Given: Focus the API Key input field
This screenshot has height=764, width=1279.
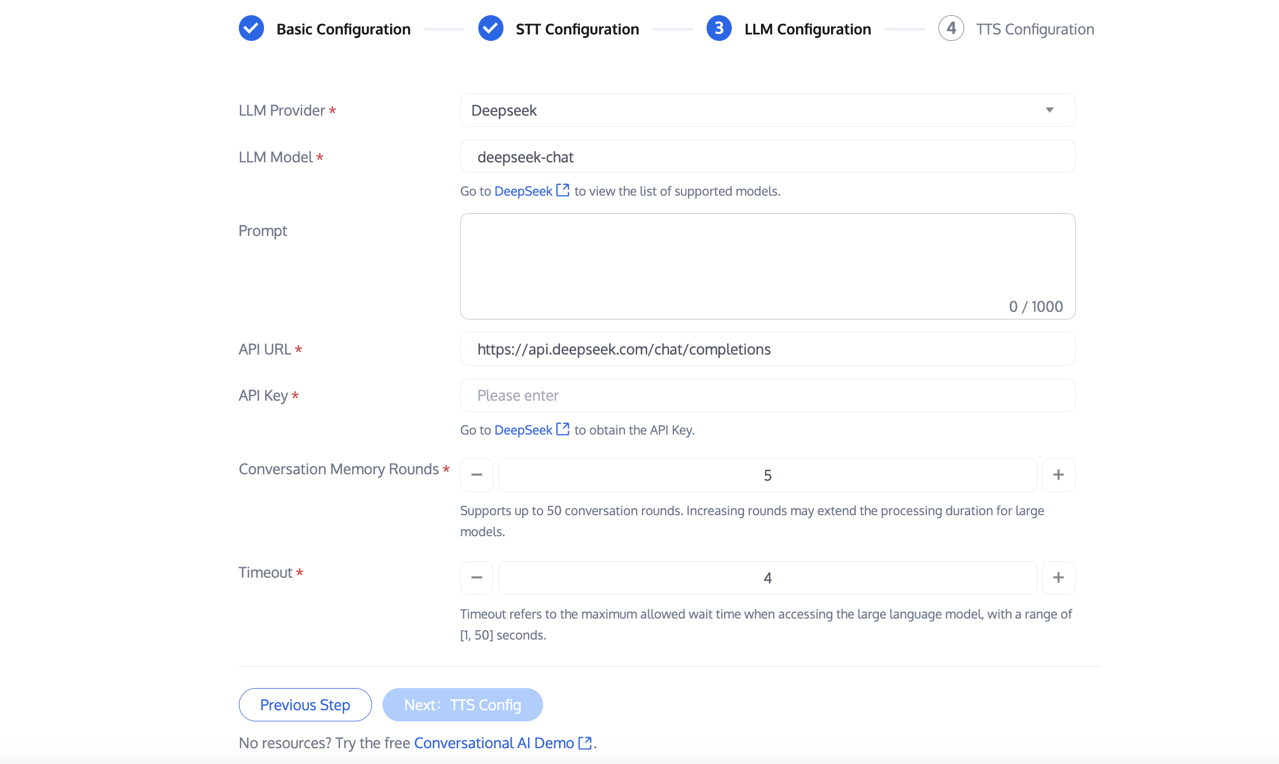Looking at the screenshot, I should click(767, 395).
